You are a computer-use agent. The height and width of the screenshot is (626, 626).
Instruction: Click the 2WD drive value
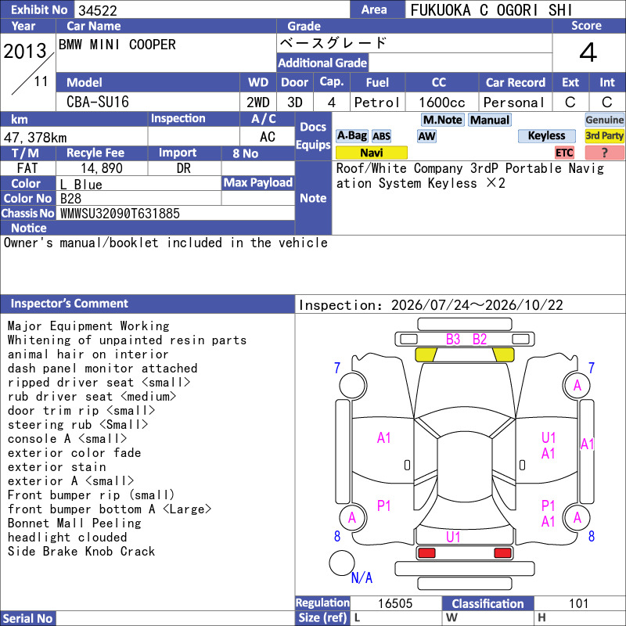pyautogui.click(x=258, y=103)
